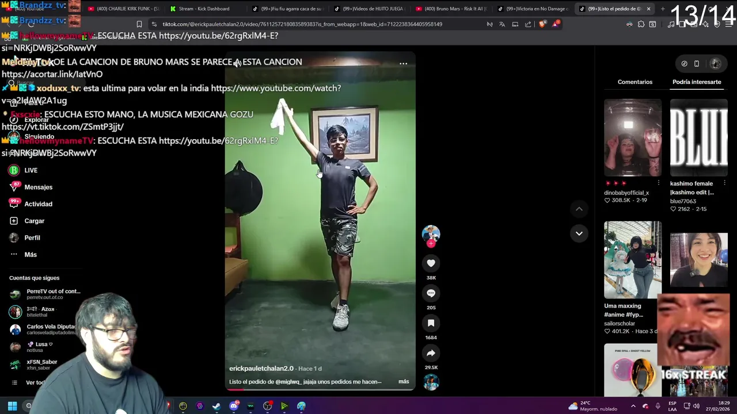Open Steam from the taskbar

(216, 406)
